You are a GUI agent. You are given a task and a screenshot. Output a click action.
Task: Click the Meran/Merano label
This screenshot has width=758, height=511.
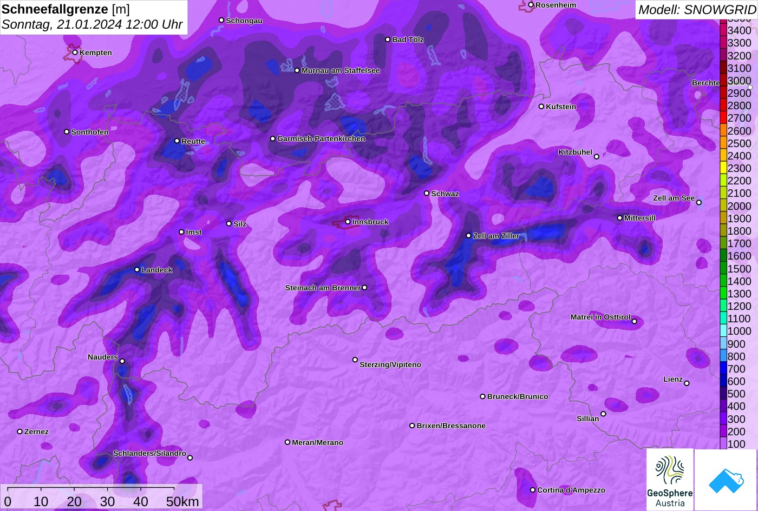point(318,442)
